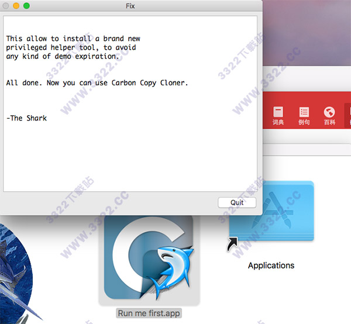This screenshot has height=324, width=351.
Task: Click the 'privileged helper tool, to avoid' line
Action: pyautogui.click(x=71, y=47)
